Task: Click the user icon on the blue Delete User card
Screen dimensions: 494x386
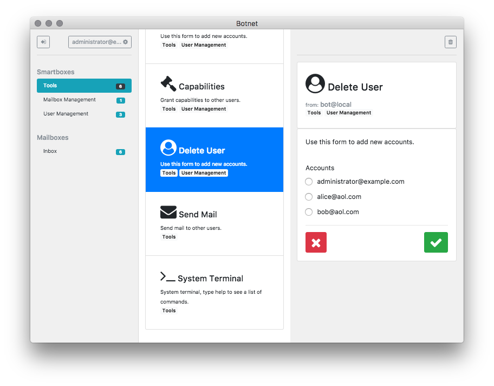Action: (x=168, y=147)
